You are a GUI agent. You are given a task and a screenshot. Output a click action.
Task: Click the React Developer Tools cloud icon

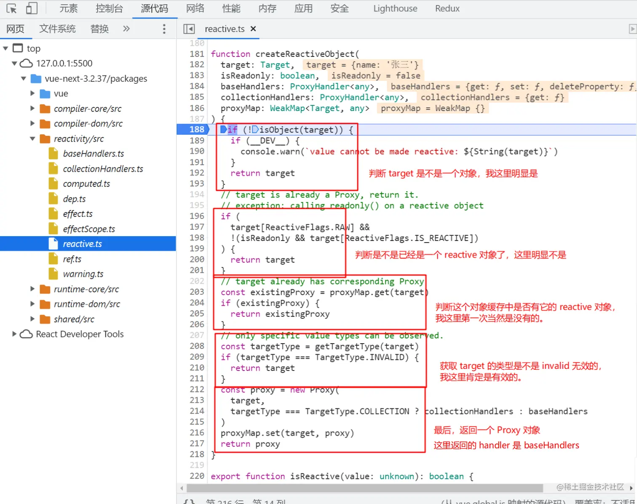point(26,334)
